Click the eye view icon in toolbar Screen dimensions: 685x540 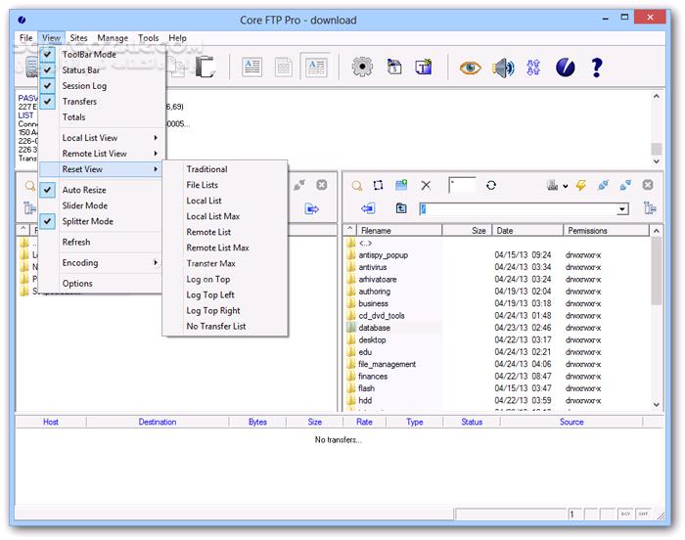point(470,67)
